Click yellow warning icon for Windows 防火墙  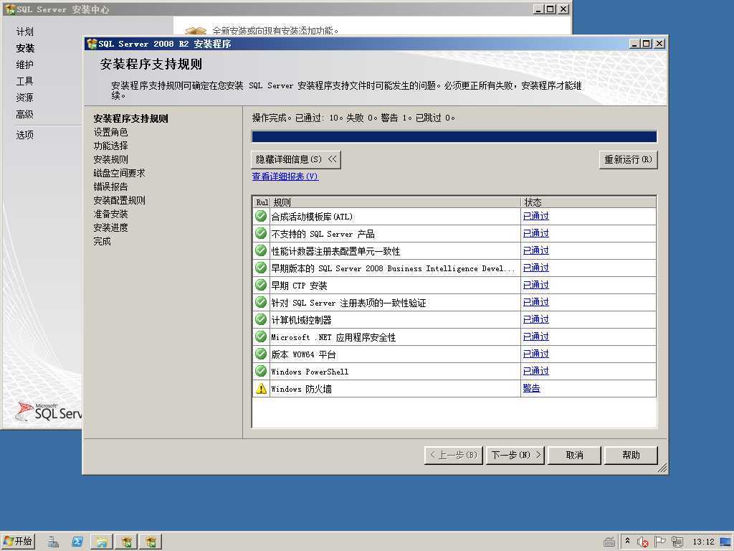261,388
